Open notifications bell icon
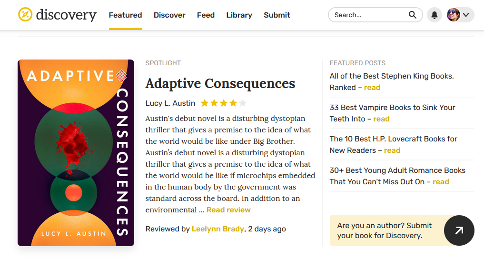The height and width of the screenshot is (270, 484). click(x=435, y=15)
